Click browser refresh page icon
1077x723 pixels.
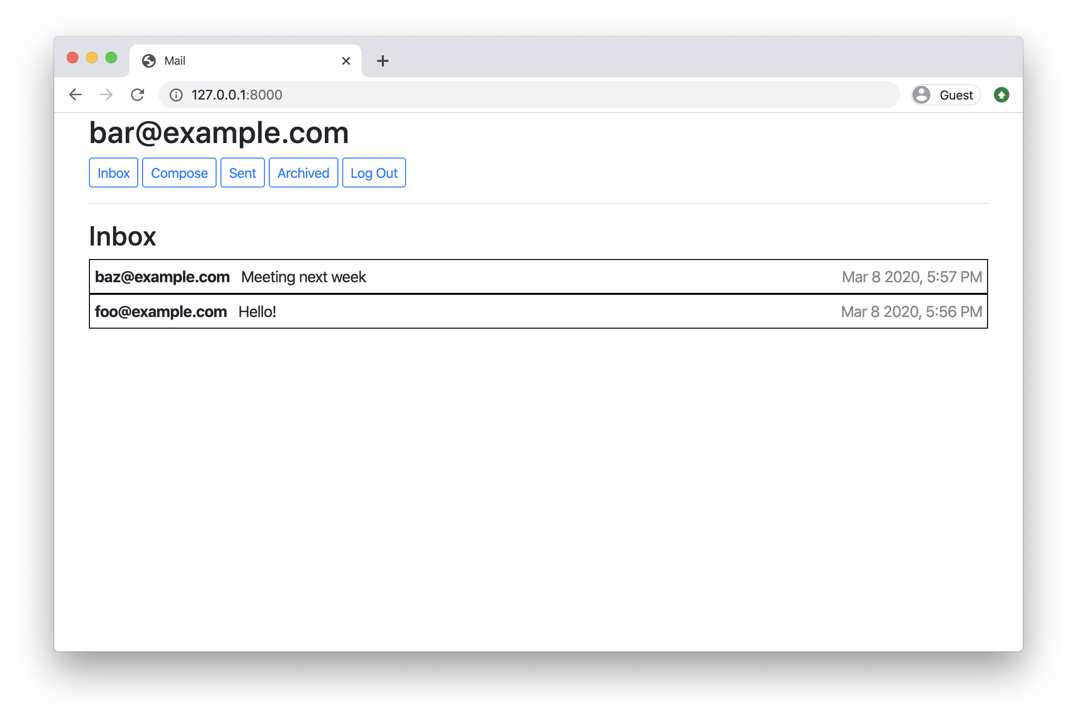(x=138, y=95)
